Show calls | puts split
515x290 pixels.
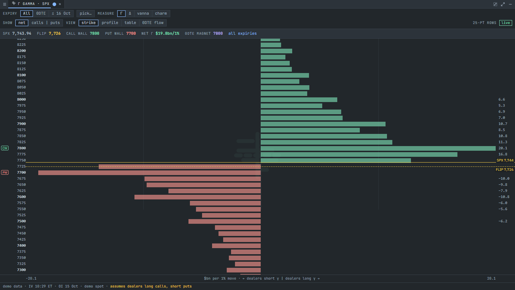point(46,23)
